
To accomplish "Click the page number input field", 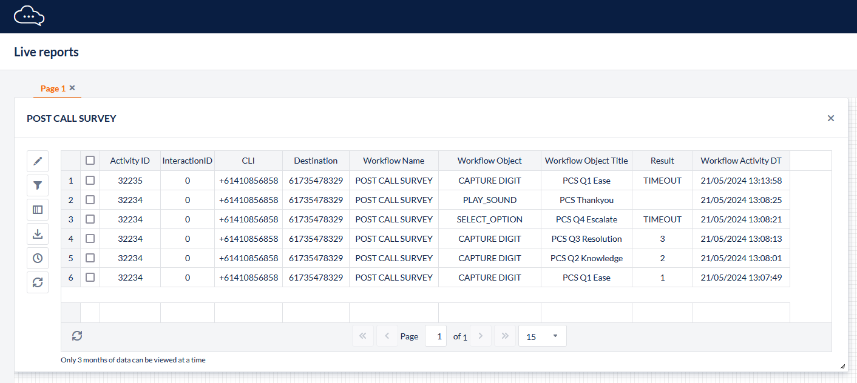I will coord(436,336).
